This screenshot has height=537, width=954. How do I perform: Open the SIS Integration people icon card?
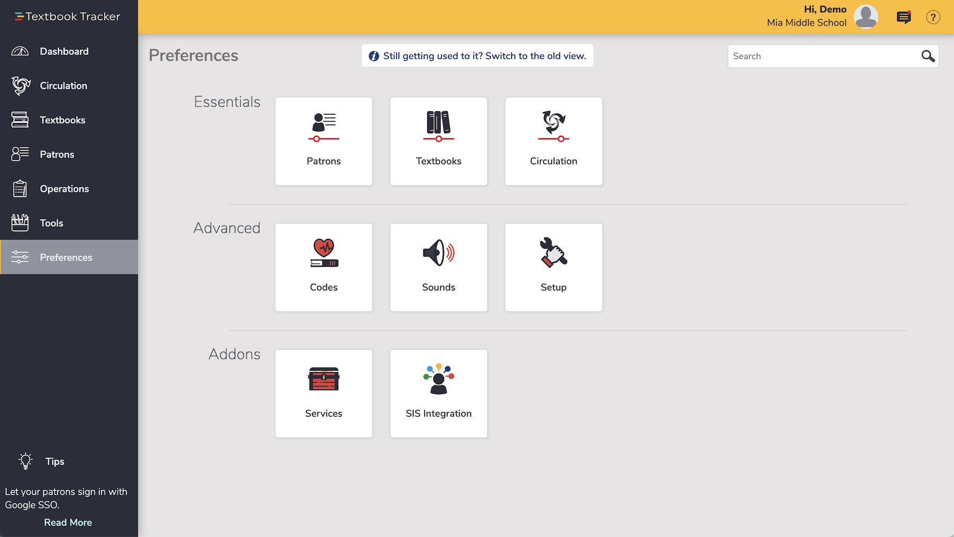[439, 379]
